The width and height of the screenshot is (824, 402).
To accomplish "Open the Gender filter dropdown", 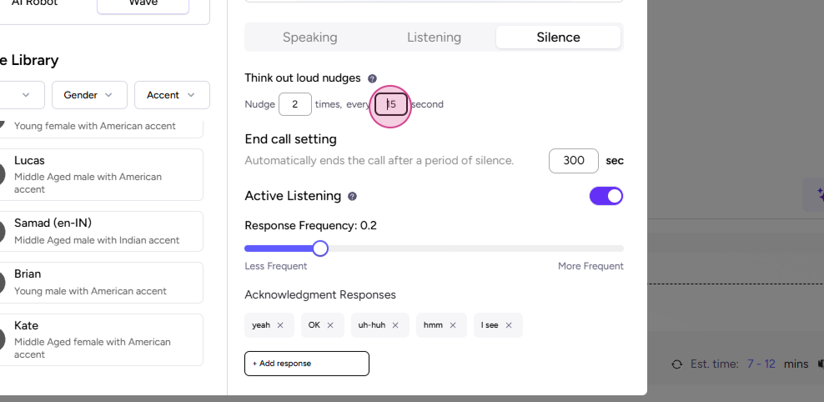I will point(89,95).
